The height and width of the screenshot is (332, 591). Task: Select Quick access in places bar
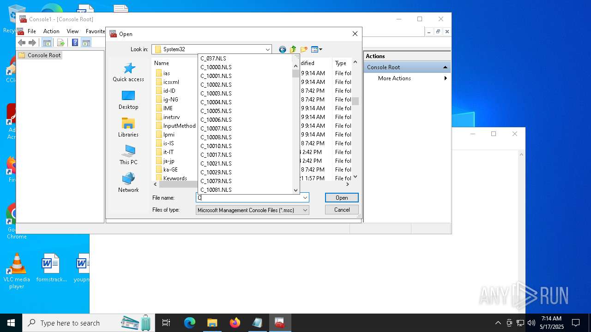tap(128, 72)
